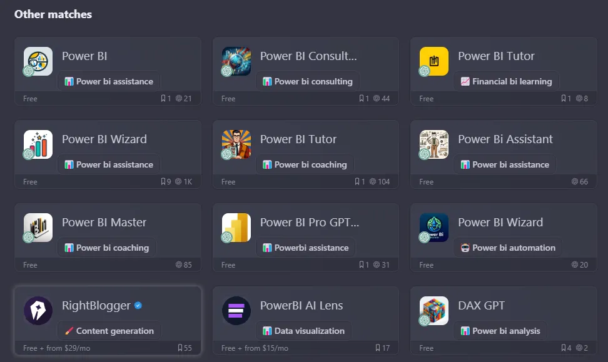Open the Power BI Master title

click(x=104, y=222)
